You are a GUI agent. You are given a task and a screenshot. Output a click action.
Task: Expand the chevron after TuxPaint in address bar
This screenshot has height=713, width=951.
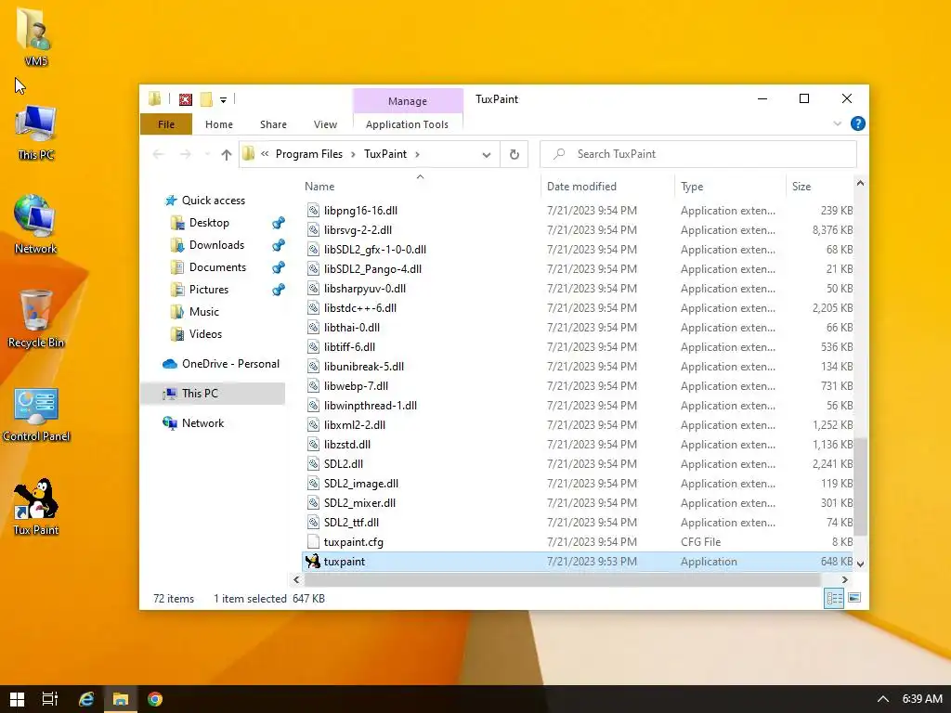[x=417, y=155]
